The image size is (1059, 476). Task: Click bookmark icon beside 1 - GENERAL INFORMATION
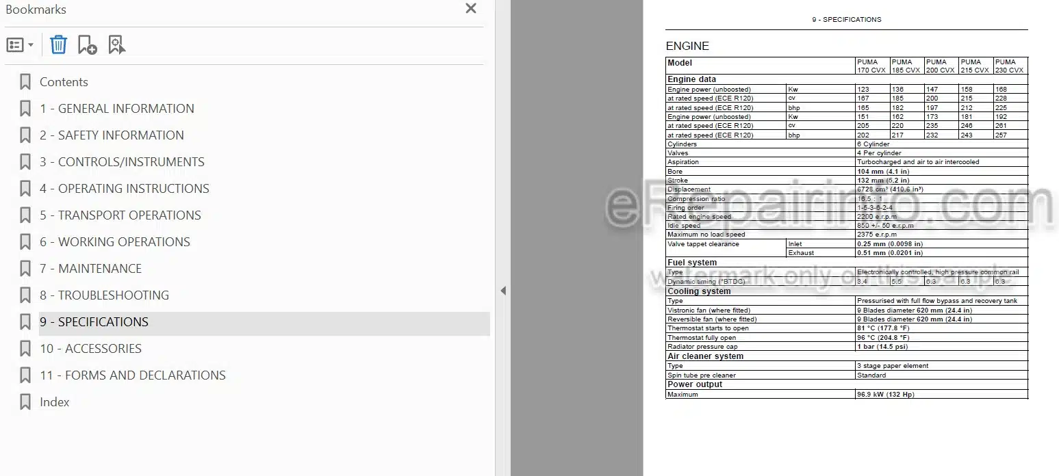(25, 109)
